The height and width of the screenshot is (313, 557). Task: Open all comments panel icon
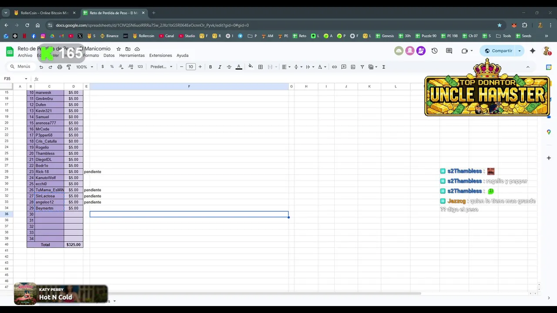pyautogui.click(x=449, y=51)
